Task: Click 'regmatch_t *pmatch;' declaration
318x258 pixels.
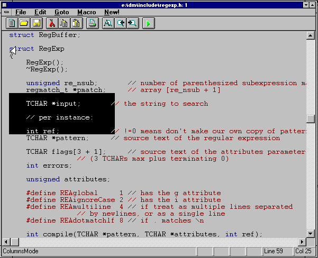Action: (x=66, y=90)
